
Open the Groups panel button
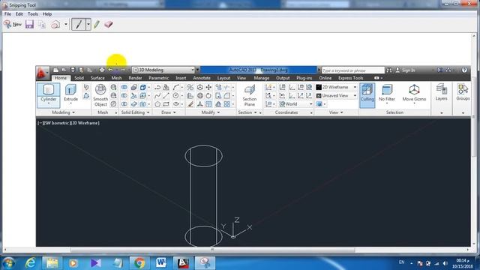(463, 93)
